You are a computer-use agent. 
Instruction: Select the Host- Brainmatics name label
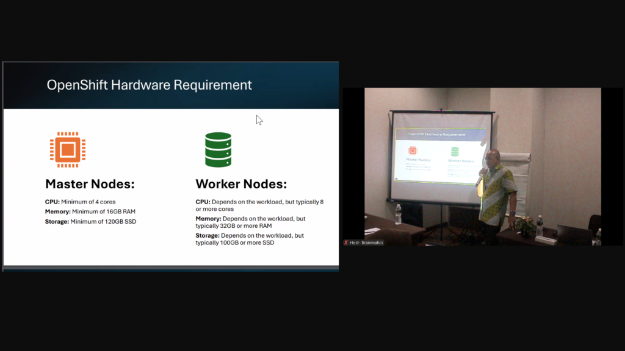click(367, 243)
